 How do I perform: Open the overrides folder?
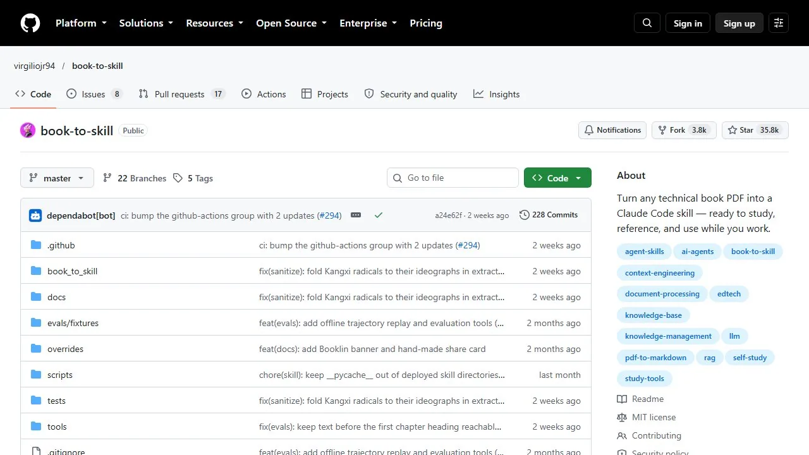(65, 349)
